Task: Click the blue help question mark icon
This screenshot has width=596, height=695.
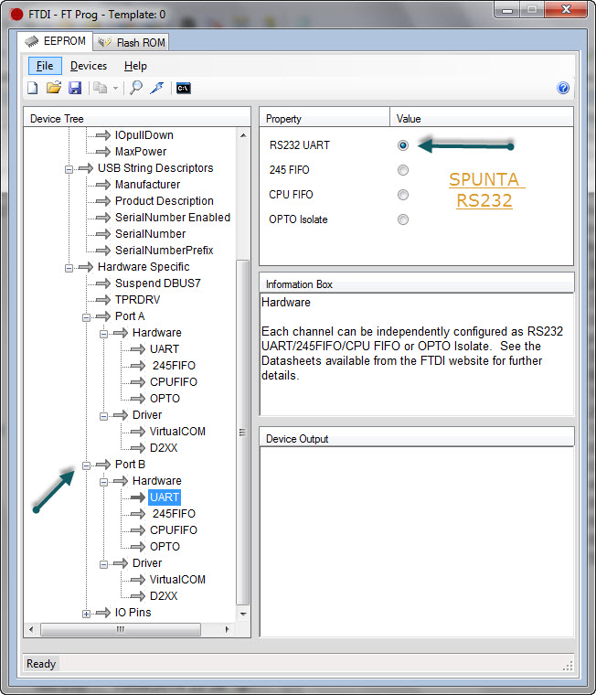Action: pyautogui.click(x=563, y=88)
